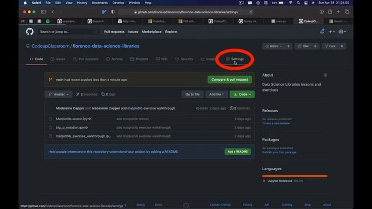Click Create a new release link
The height and width of the screenshot is (209, 372).
coord(276,123)
